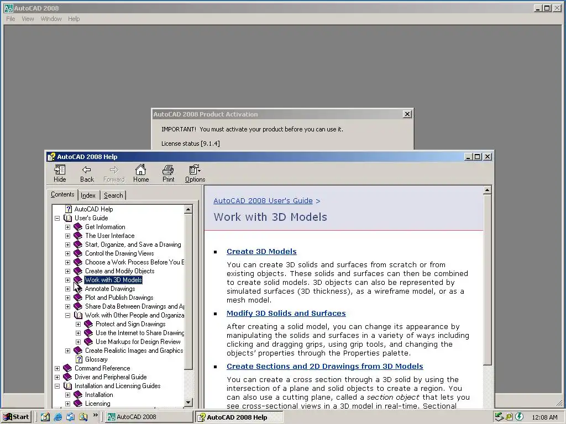Image resolution: width=566 pixels, height=424 pixels.
Task: Click the help topic pane scrollbar up arrow
Action: point(488,190)
